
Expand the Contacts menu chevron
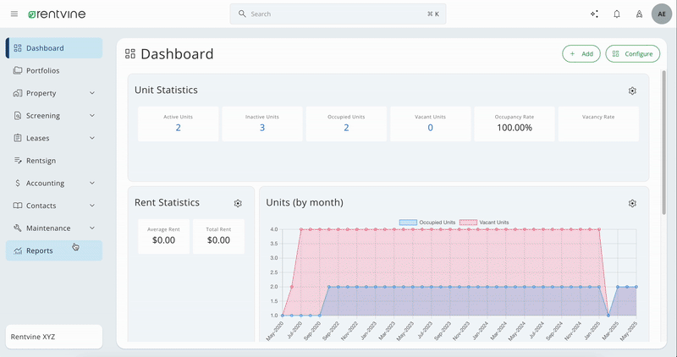(92, 206)
